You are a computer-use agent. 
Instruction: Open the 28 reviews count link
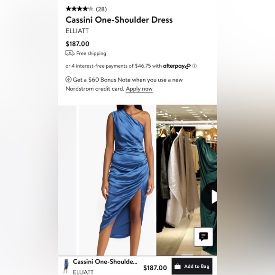[x=101, y=9]
